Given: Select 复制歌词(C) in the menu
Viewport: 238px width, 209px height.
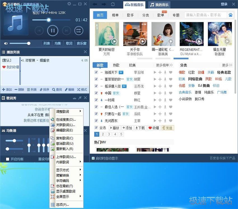Looking at the screenshot, I should (67, 138).
